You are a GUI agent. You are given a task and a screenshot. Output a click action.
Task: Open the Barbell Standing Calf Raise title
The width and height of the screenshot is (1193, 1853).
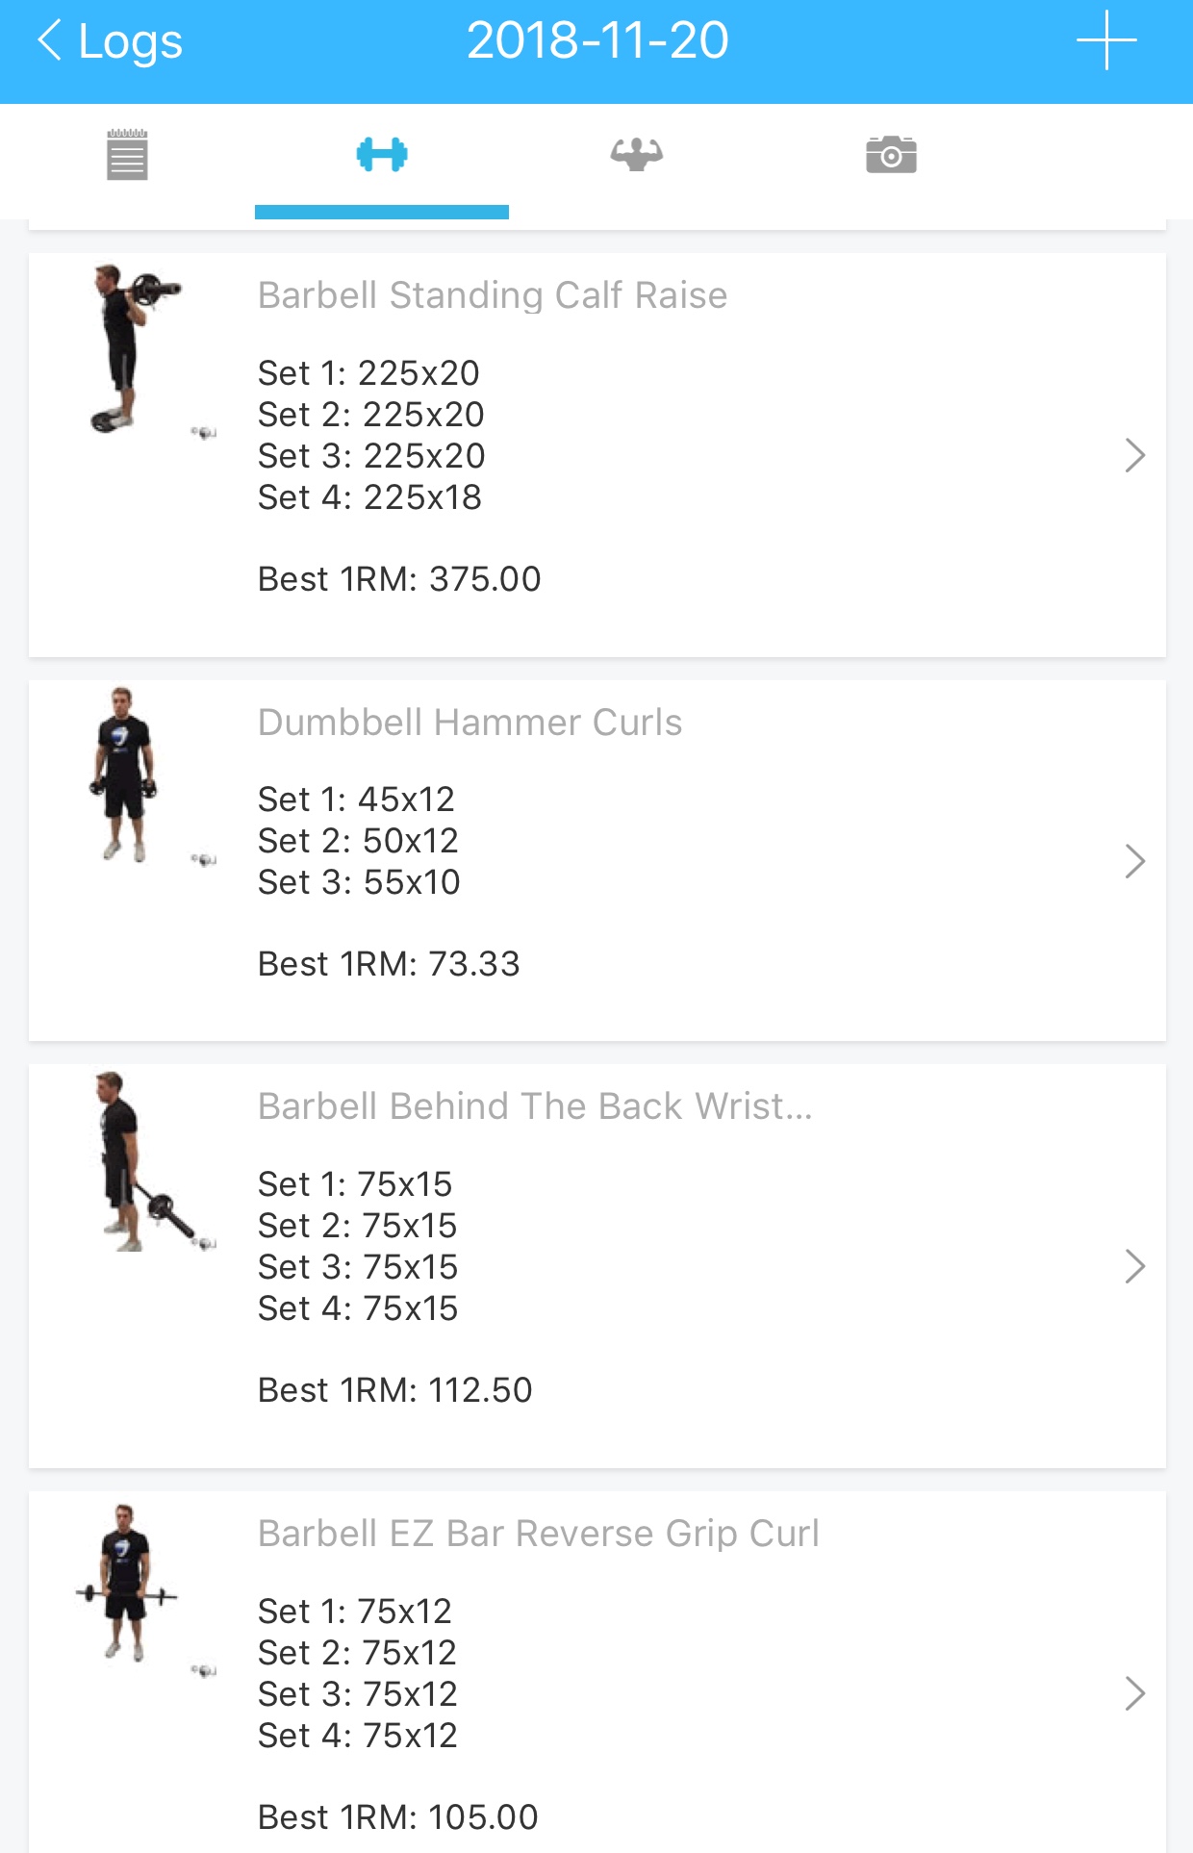click(492, 295)
